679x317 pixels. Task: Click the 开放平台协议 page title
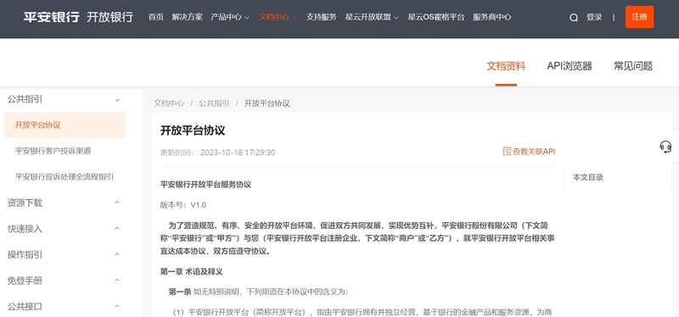tap(193, 131)
